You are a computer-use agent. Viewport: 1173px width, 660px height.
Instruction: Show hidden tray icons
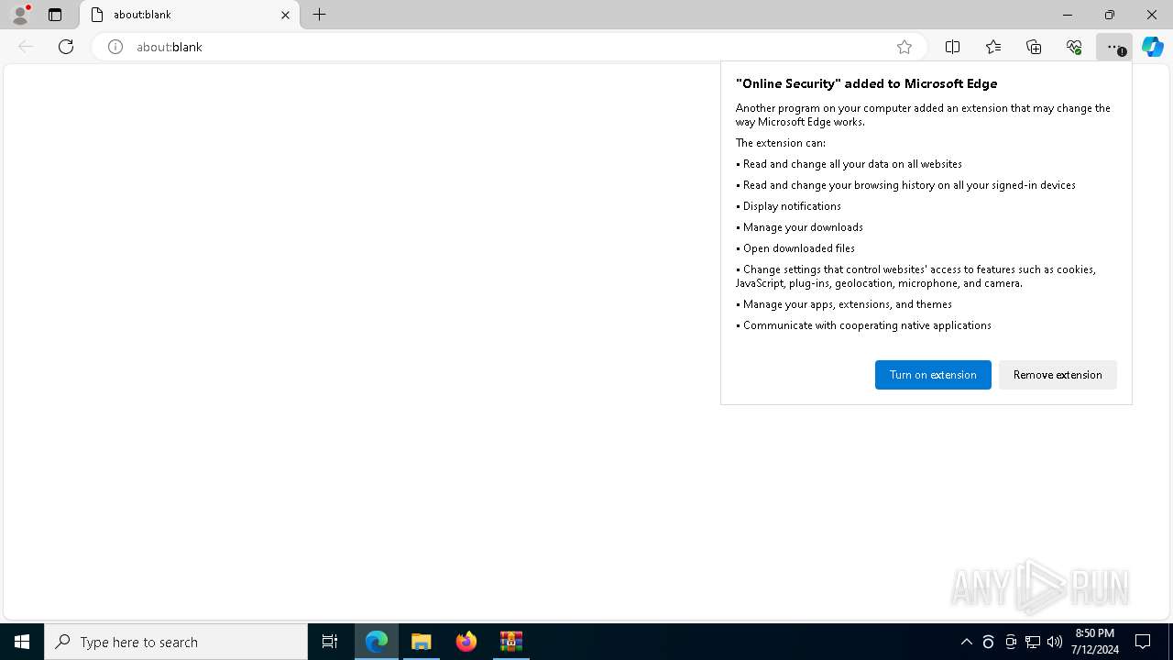coord(966,642)
